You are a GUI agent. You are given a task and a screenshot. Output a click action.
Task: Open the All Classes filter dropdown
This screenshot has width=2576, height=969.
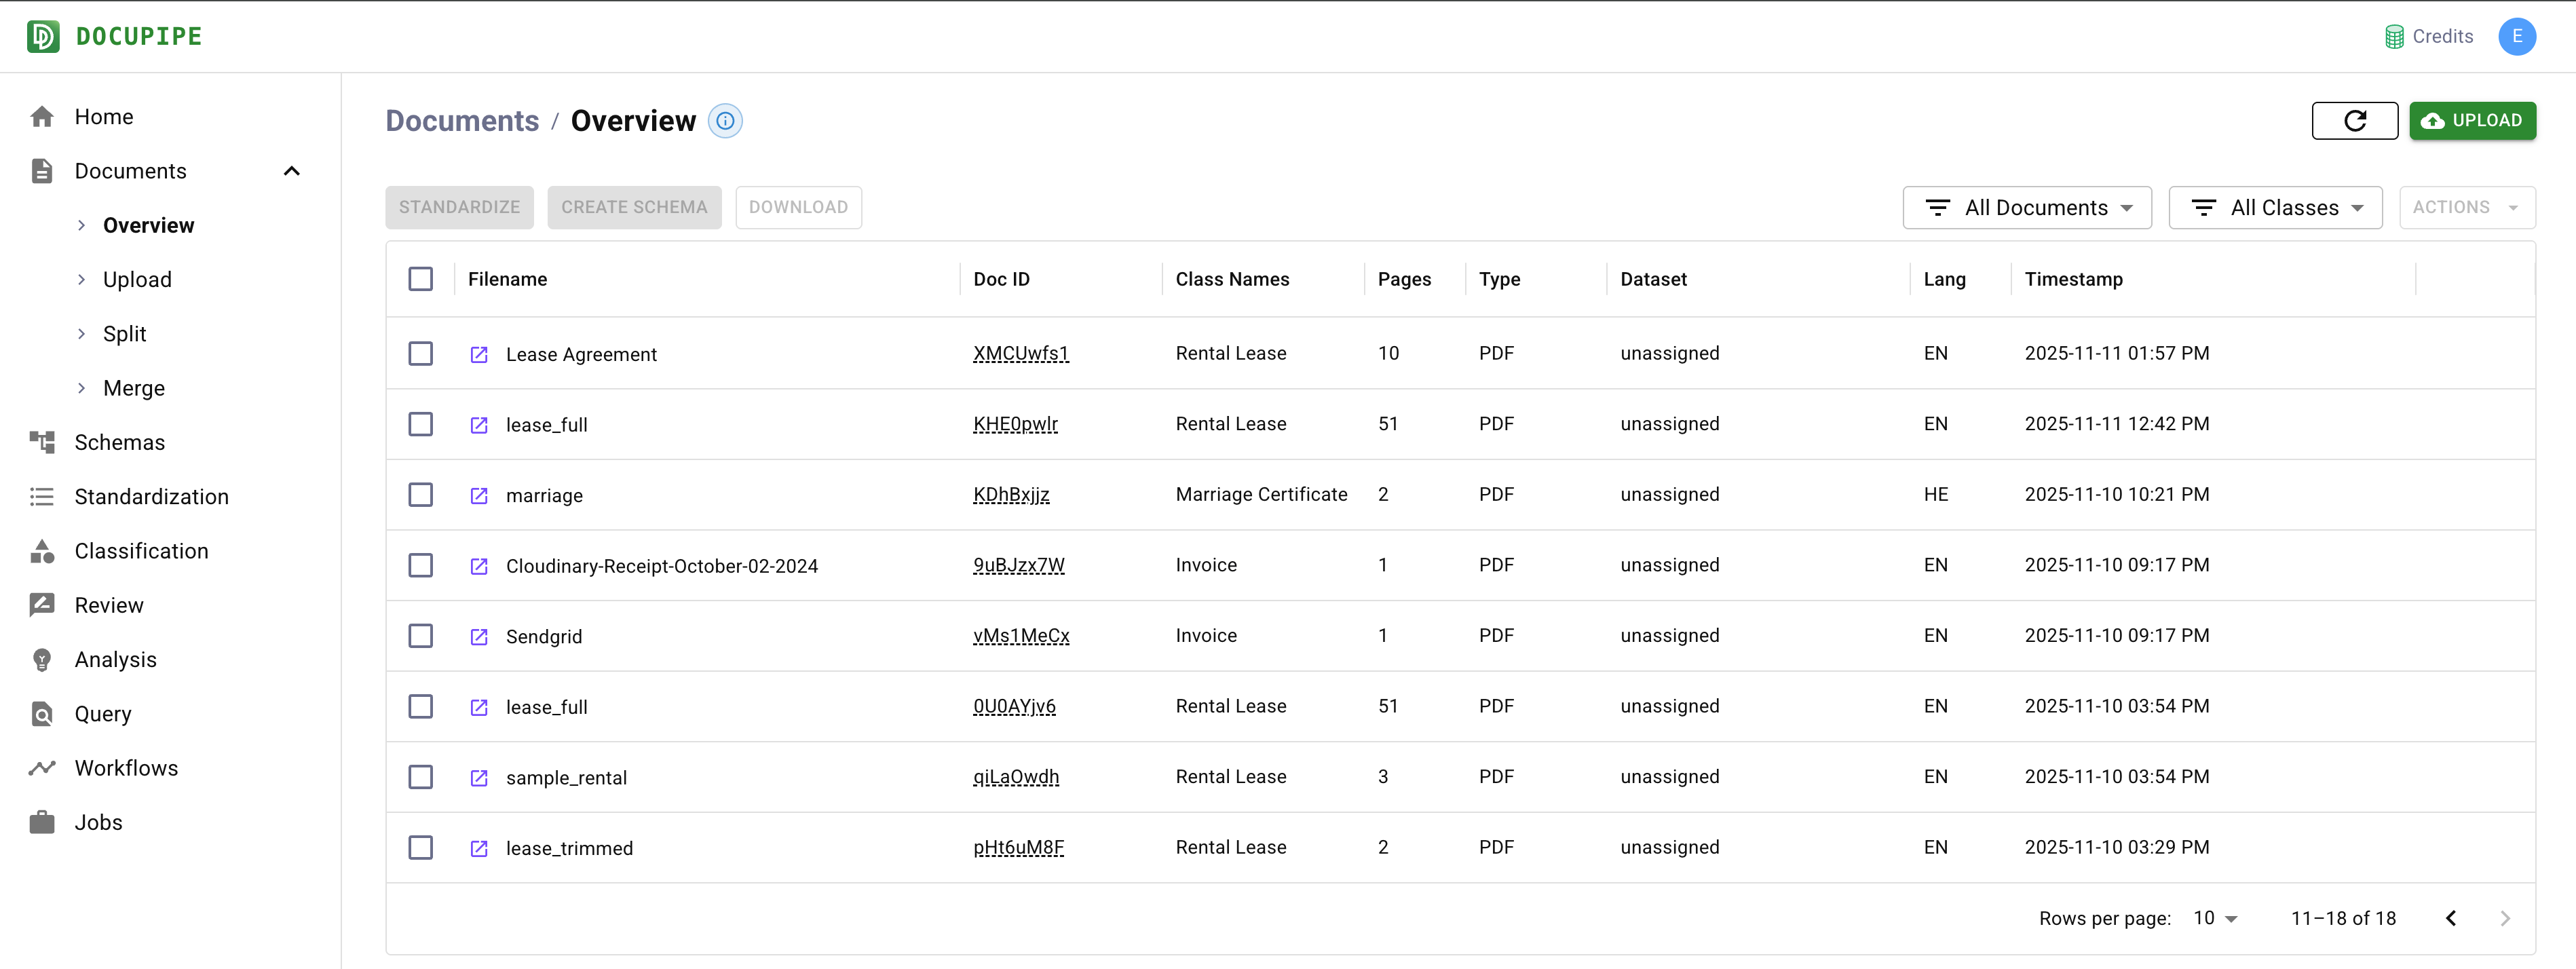click(2275, 208)
